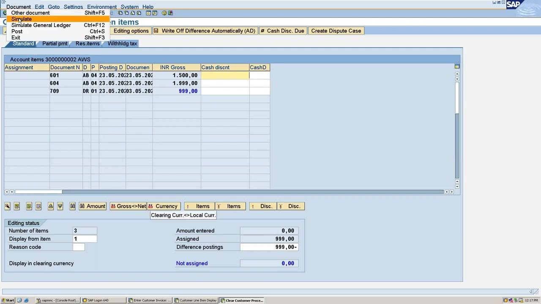Viewport: 541px width, 304px height.
Task: Switch to Customer Line Item Display taskbar window
Action: click(x=195, y=300)
